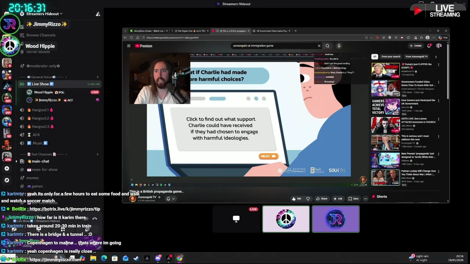Collapse the Text Channels category

(43, 154)
